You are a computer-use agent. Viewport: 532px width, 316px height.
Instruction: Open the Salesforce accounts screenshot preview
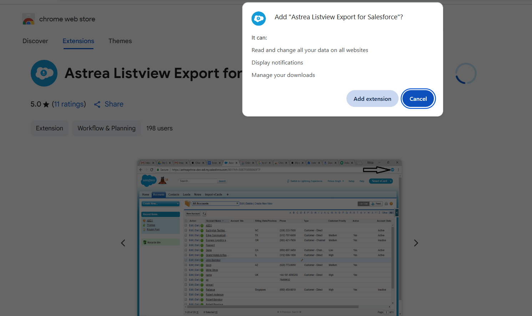click(269, 237)
